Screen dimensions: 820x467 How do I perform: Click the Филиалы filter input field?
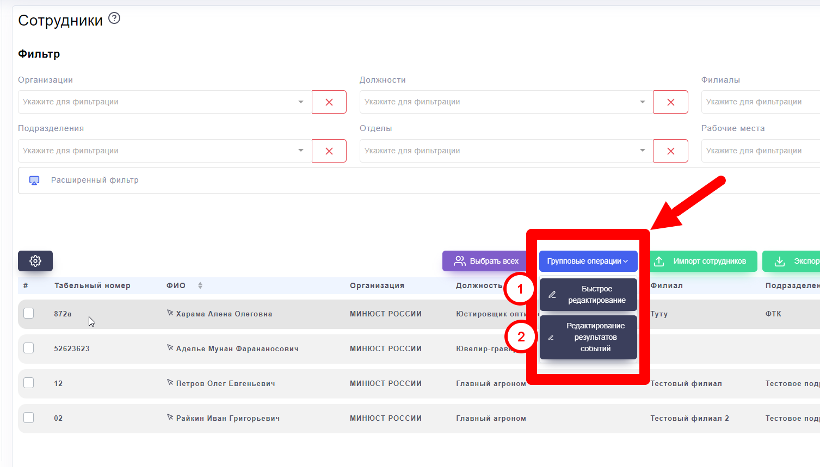[x=760, y=102]
